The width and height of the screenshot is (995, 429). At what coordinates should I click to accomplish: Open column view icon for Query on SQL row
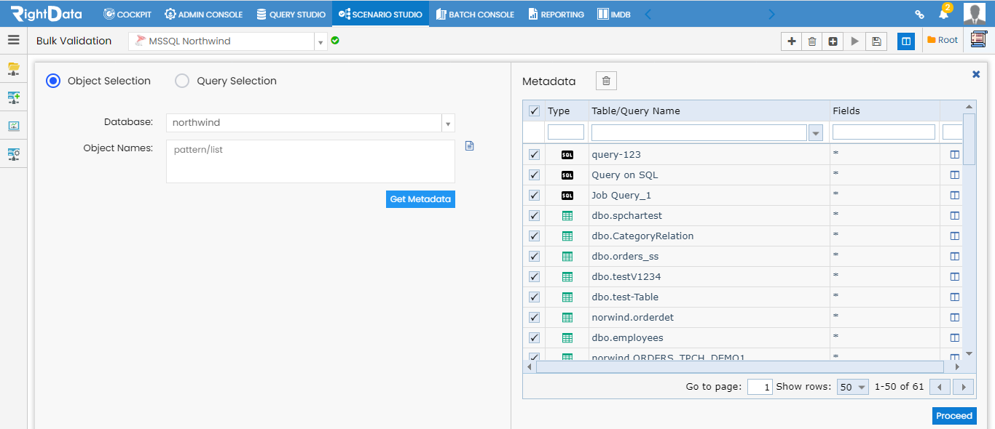click(x=955, y=175)
